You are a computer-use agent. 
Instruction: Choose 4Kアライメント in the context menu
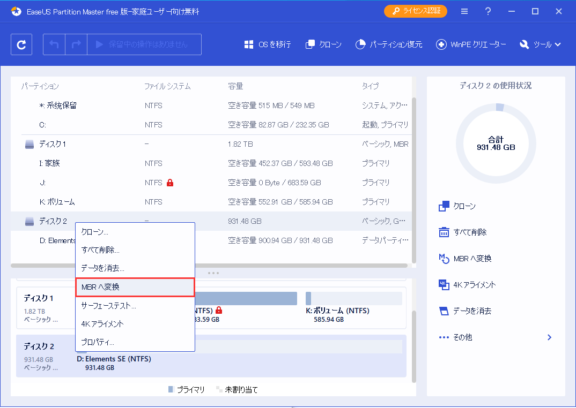pos(135,324)
